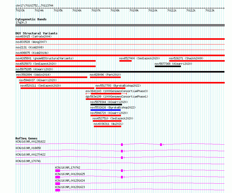Click the chr17:70102752..70113744 coordinates label

click(x=34, y=5)
